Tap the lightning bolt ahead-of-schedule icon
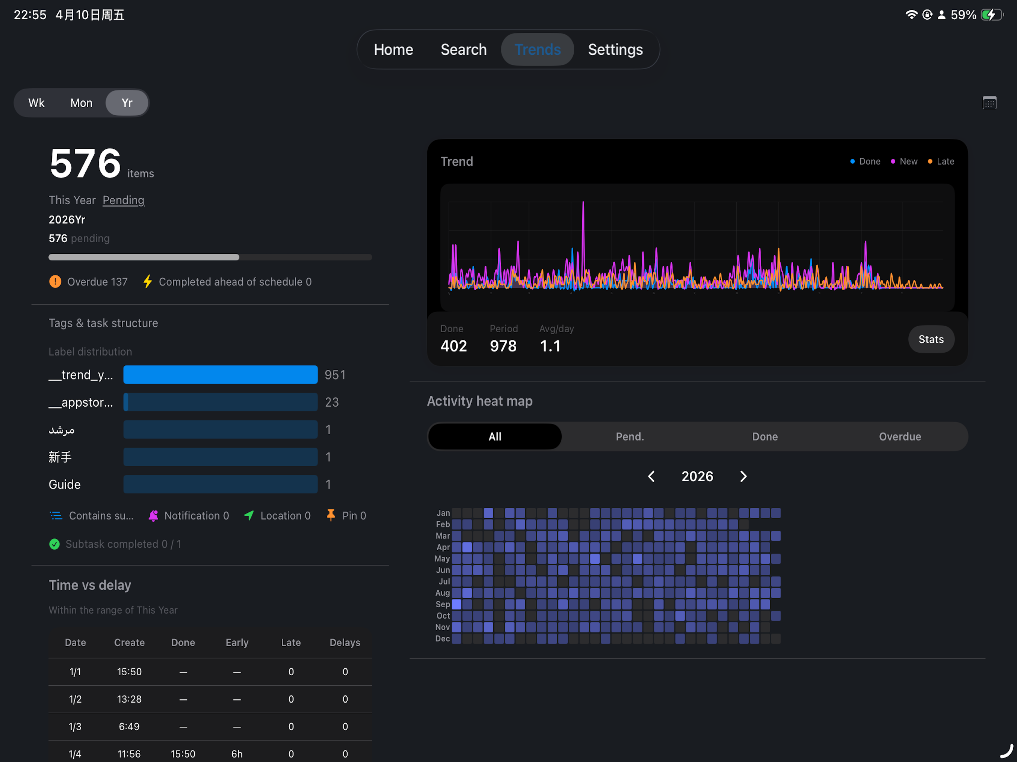This screenshot has height=762, width=1017. point(147,281)
